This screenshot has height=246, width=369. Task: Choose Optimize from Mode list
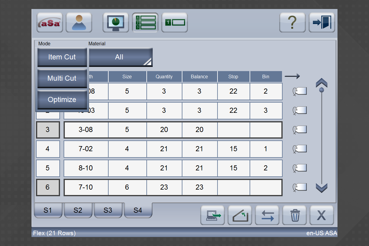[62, 100]
